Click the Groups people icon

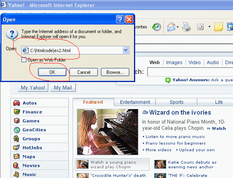(16, 139)
